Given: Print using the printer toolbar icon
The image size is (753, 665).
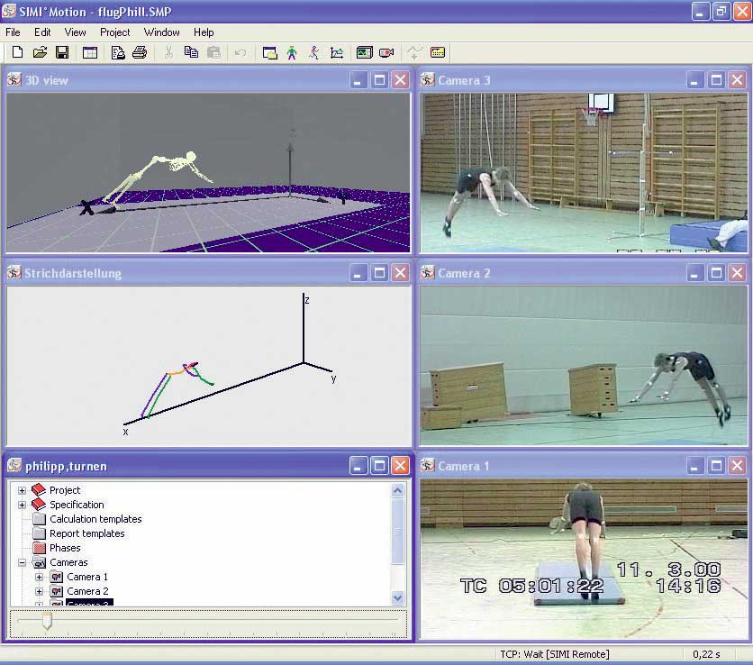Looking at the screenshot, I should [140, 52].
